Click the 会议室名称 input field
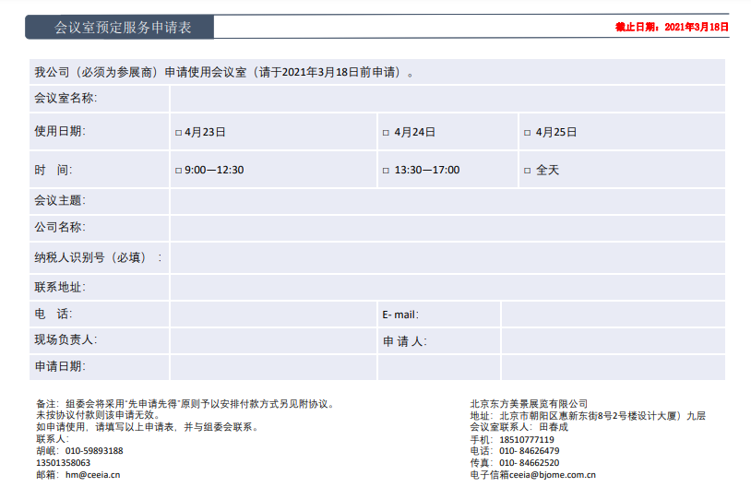 447,99
